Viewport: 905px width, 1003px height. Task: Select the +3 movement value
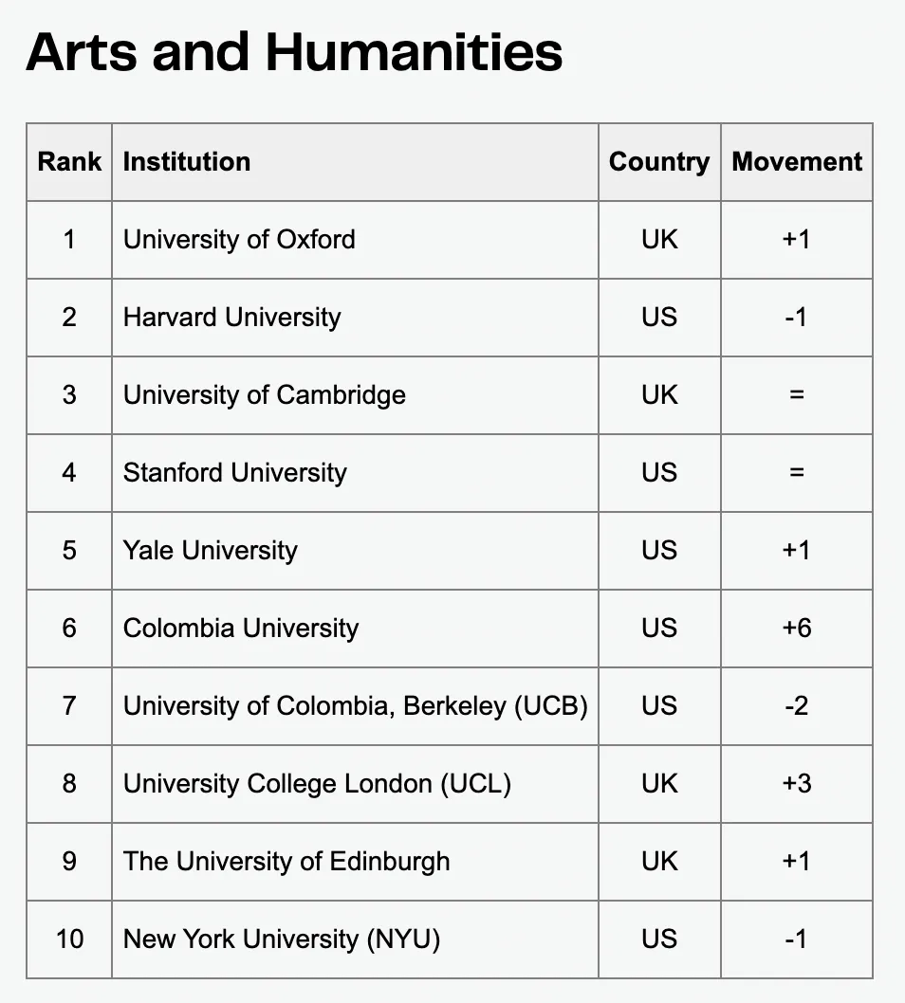tap(797, 784)
